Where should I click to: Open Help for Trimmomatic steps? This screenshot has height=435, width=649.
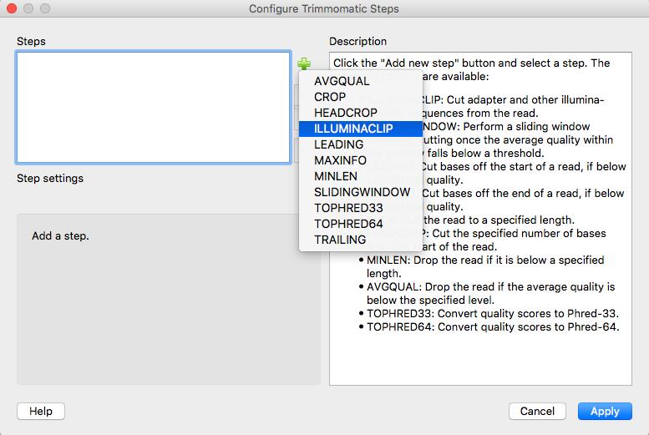click(41, 411)
